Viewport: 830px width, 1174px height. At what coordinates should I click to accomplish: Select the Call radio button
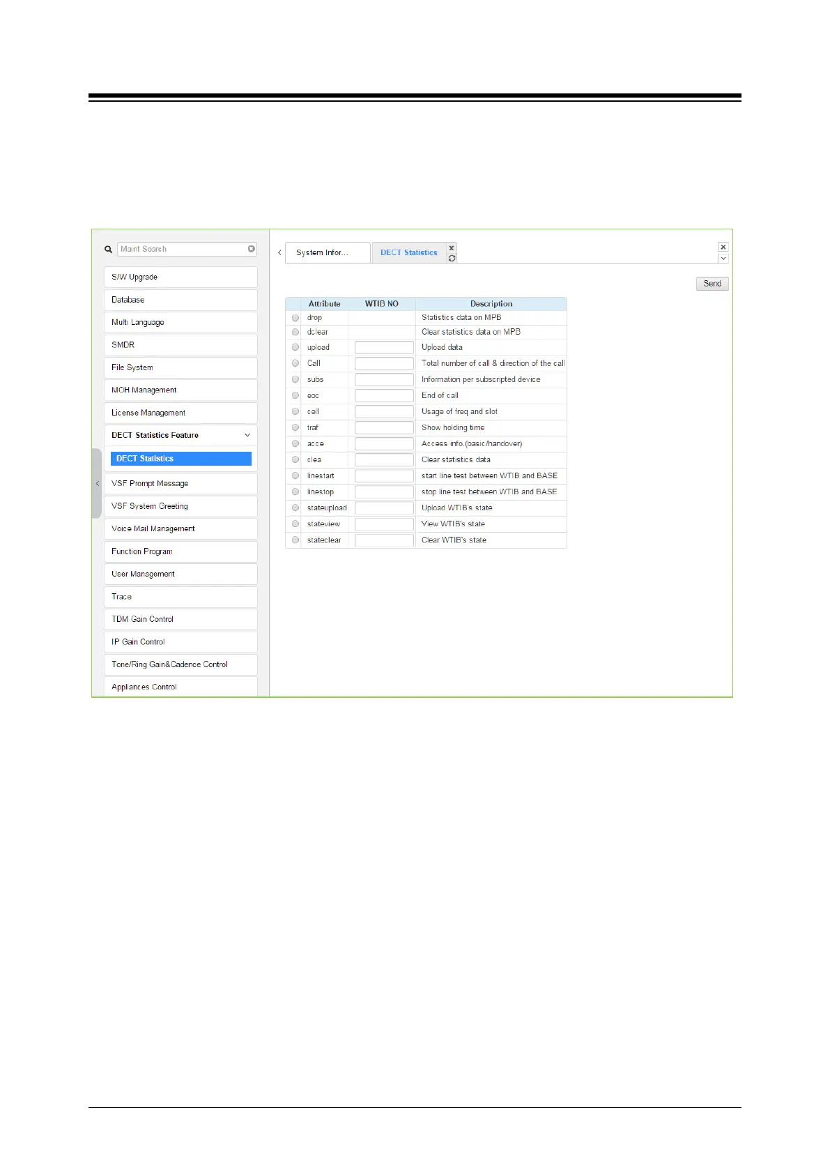click(x=295, y=363)
